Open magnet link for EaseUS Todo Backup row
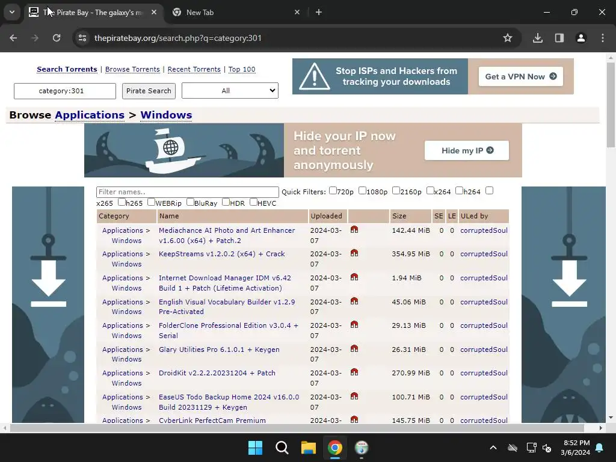 354,396
